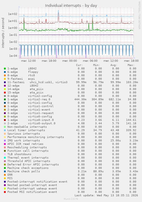This screenshot has height=202, width=142.
Task: Click the light blue Local timer interrupts swatch
Action: point(5,130)
